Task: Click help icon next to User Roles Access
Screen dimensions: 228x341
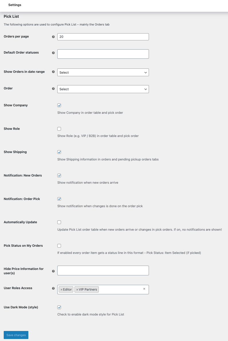Action: 53,288
